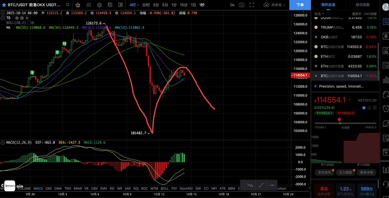Screen dimensions: 389x198
Task: Select the trend line drawing tool
Action: [x=261, y=185]
